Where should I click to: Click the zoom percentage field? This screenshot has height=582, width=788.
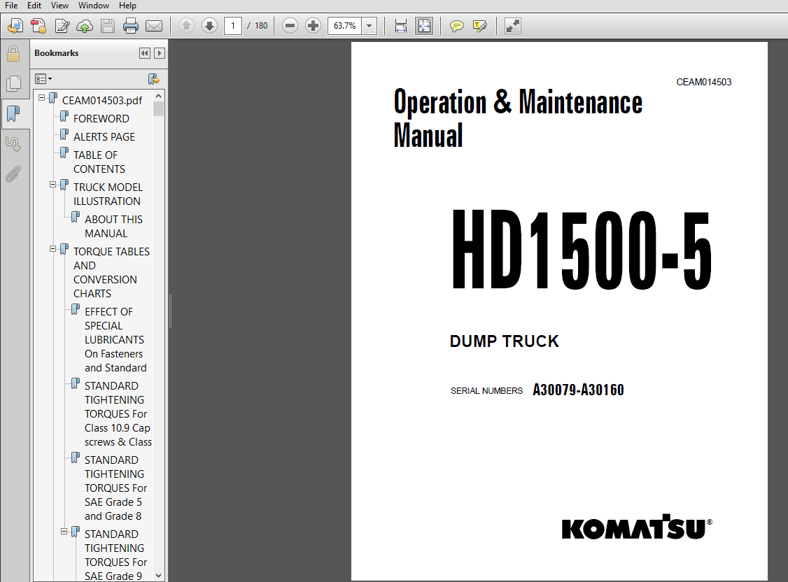click(x=345, y=26)
